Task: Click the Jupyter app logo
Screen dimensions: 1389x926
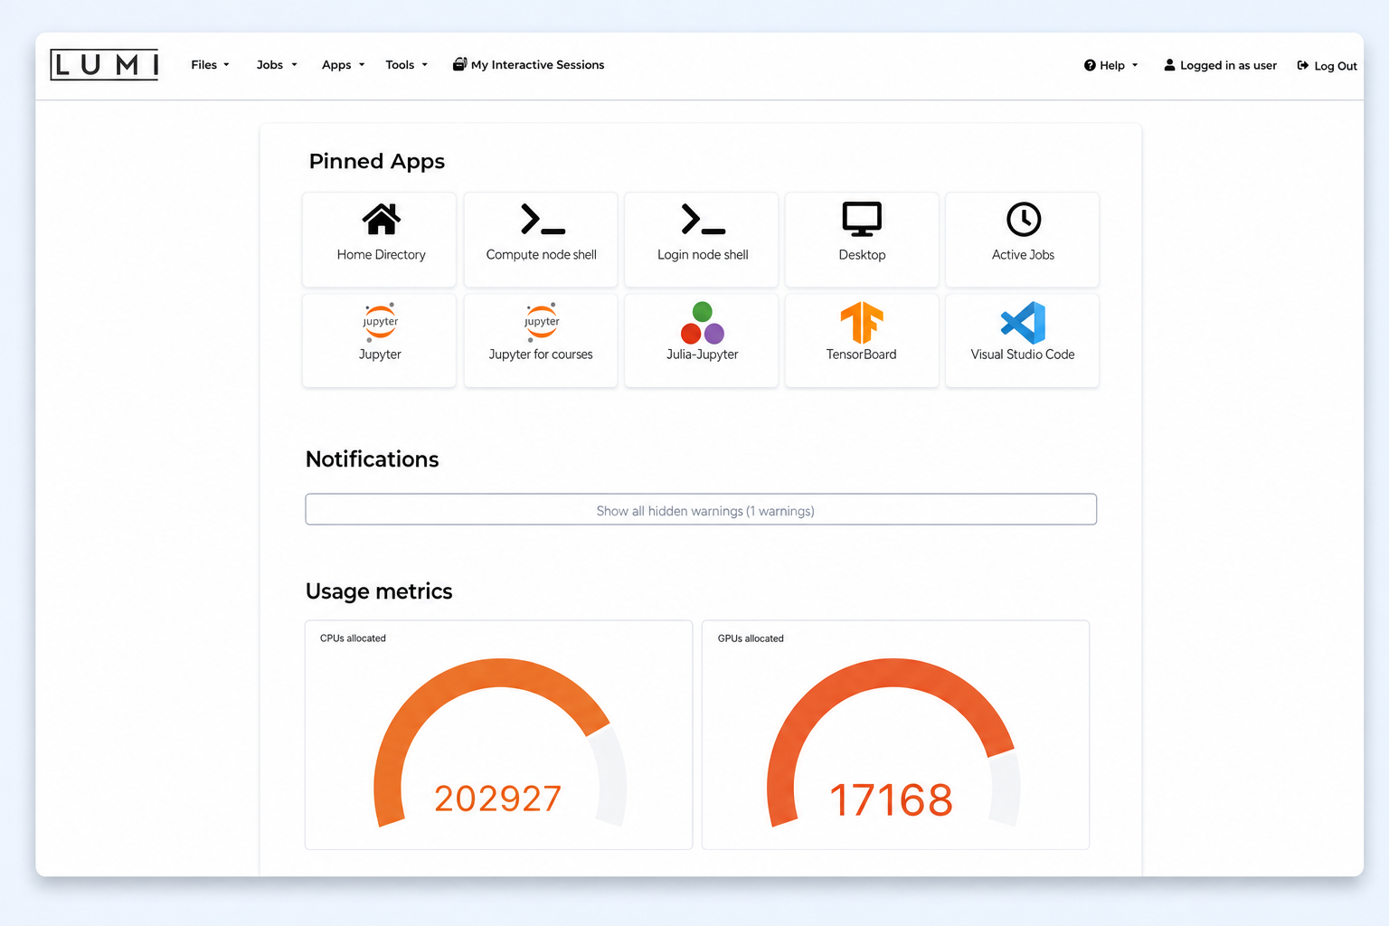Action: (x=380, y=322)
